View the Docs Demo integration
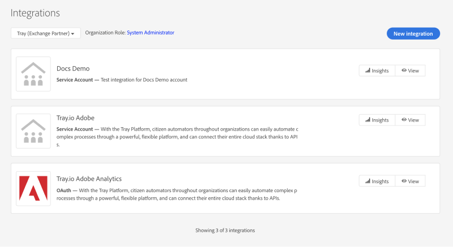The image size is (453, 247). pos(410,71)
